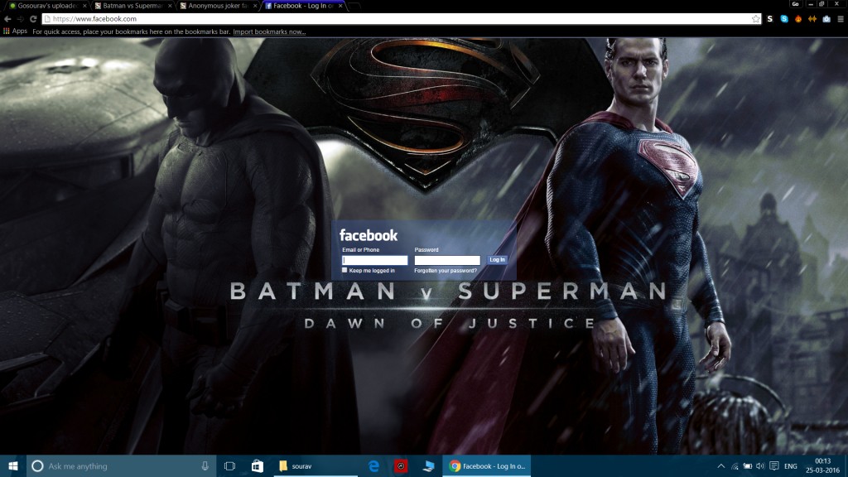Enable Keep me logged in
Screen dimensions: 848x477
[x=344, y=271]
